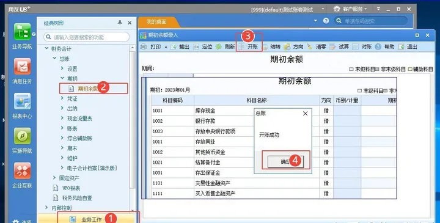Screen dimensions: 440x223
Task: Click the 单据条码搜索 search field
Action: click(x=370, y=21)
